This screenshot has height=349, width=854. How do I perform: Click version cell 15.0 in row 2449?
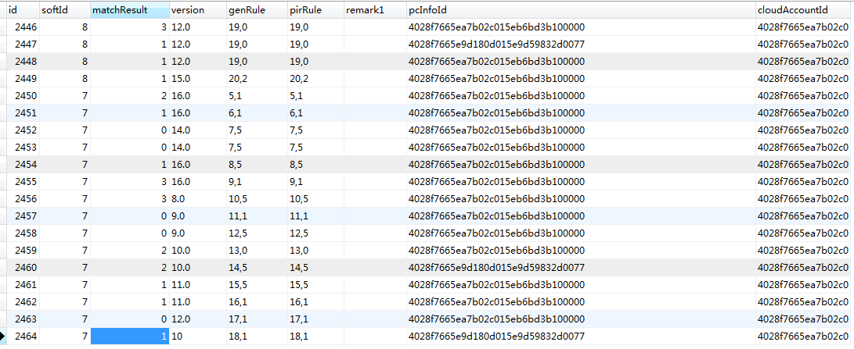pos(198,79)
